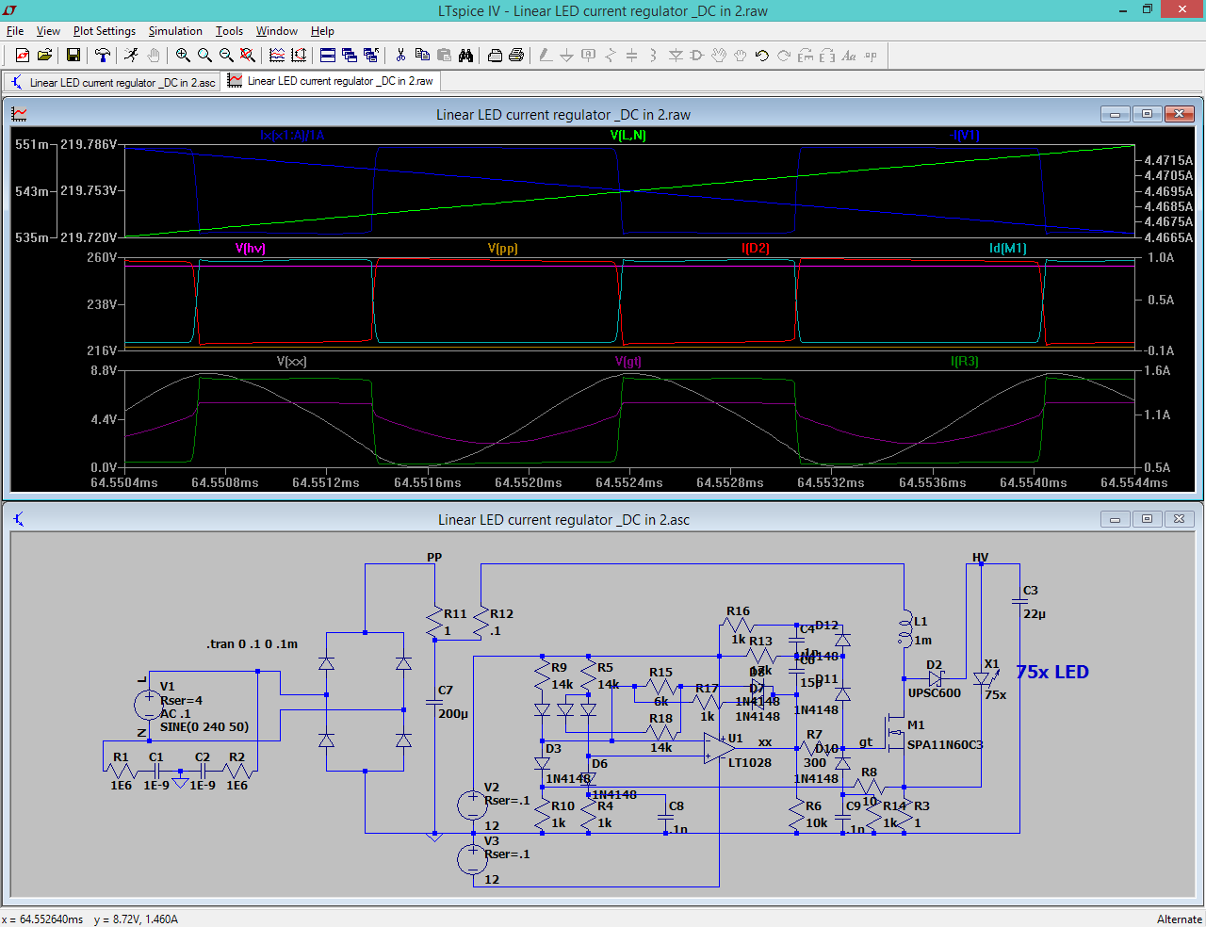Click the Copy icon in the toolbar
1206x927 pixels.
422,56
